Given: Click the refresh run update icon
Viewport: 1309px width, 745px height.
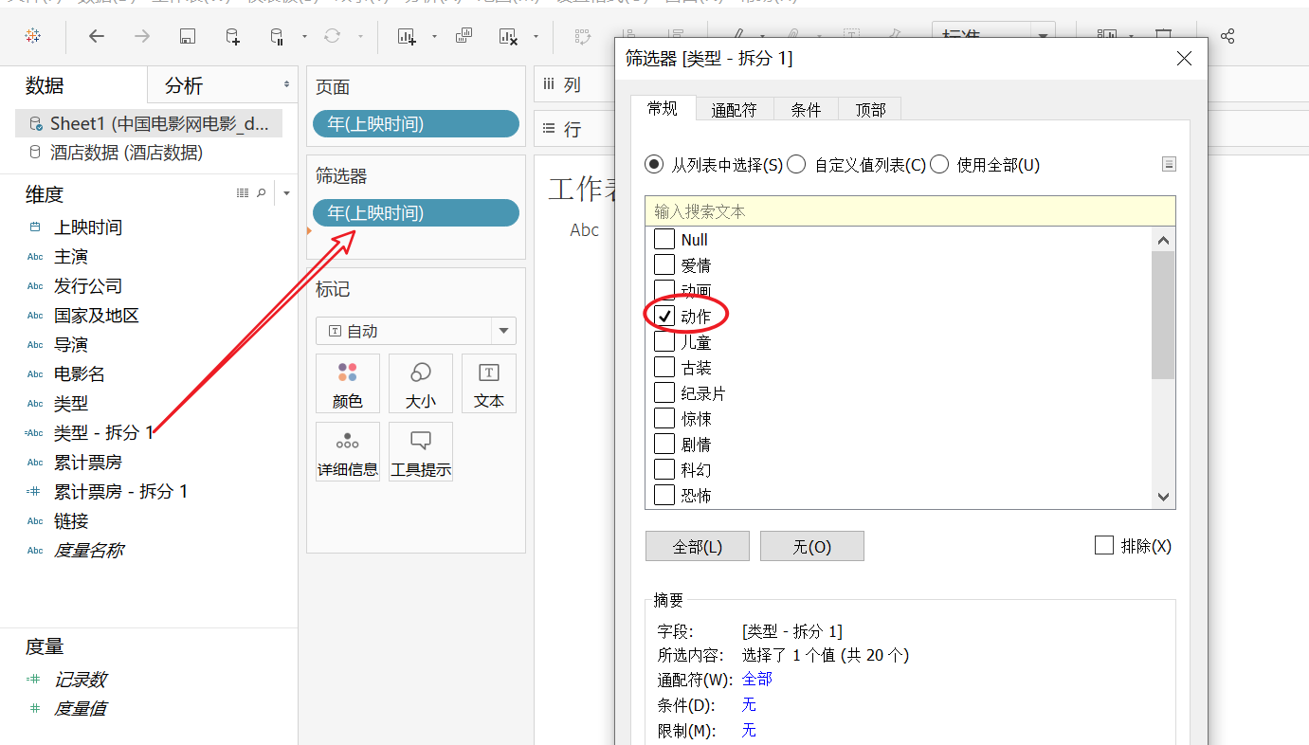Looking at the screenshot, I should point(332,36).
